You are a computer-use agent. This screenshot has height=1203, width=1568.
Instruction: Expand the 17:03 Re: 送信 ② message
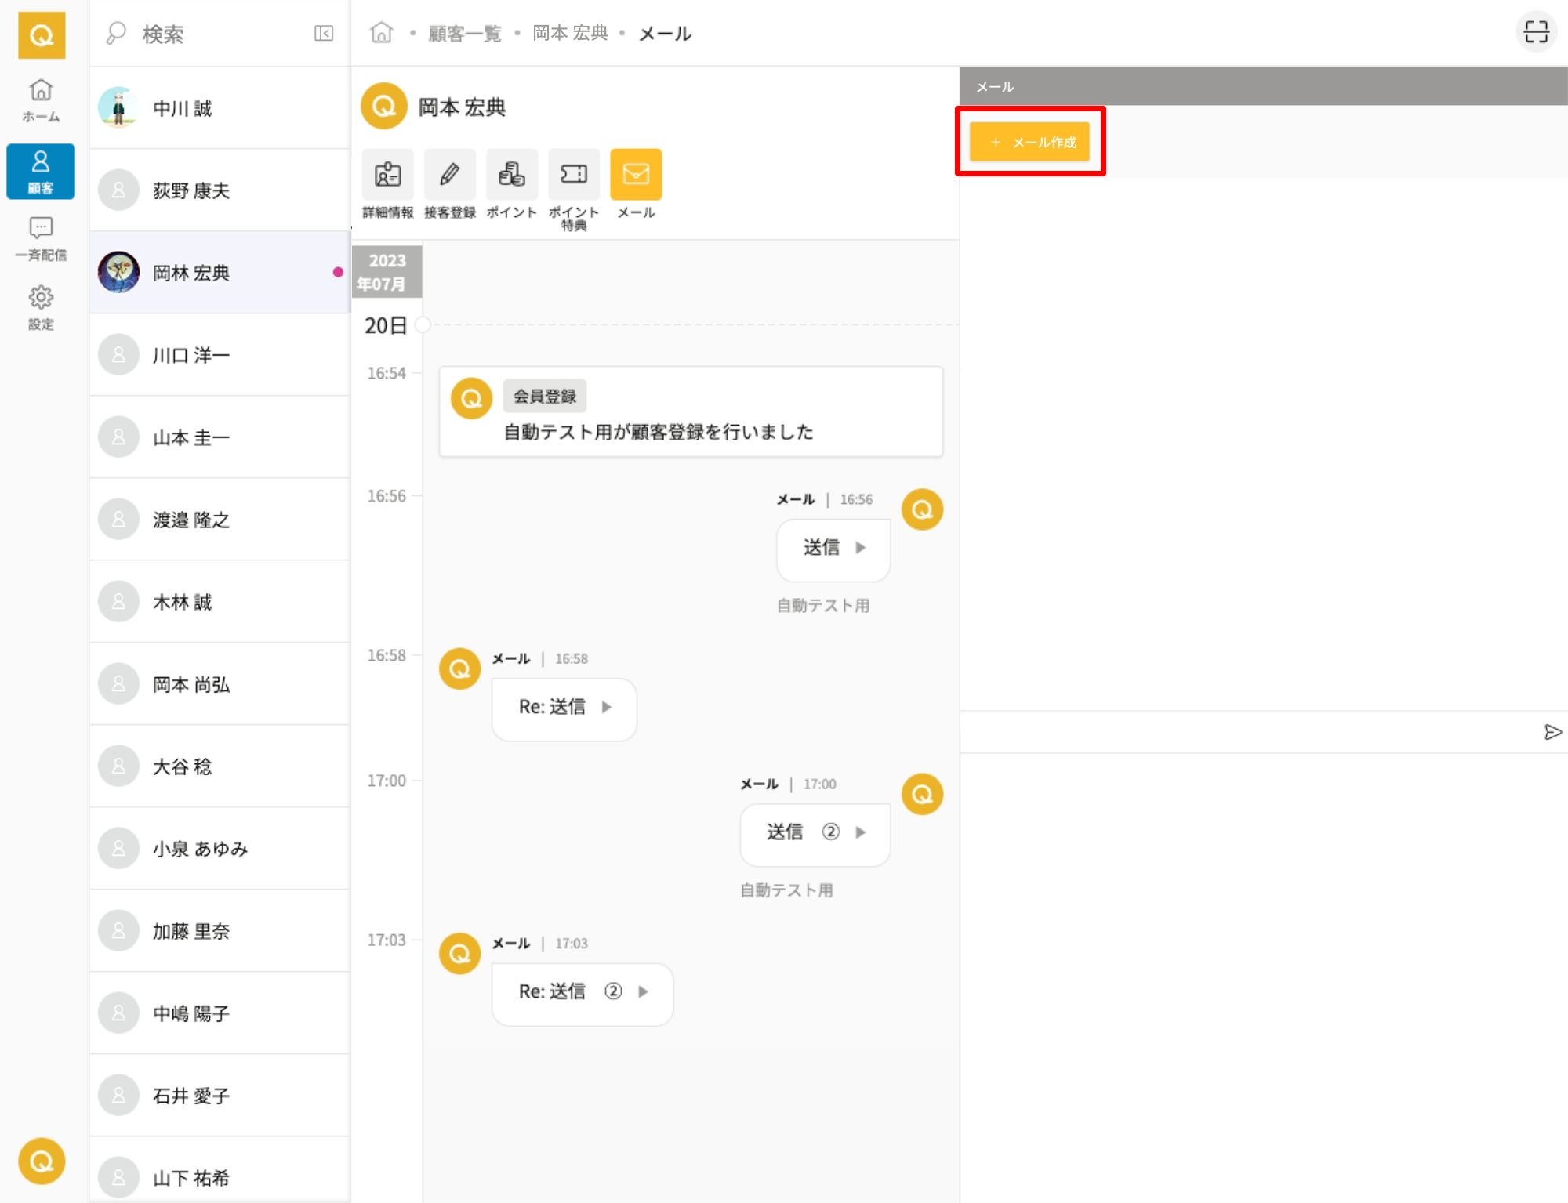click(582, 992)
